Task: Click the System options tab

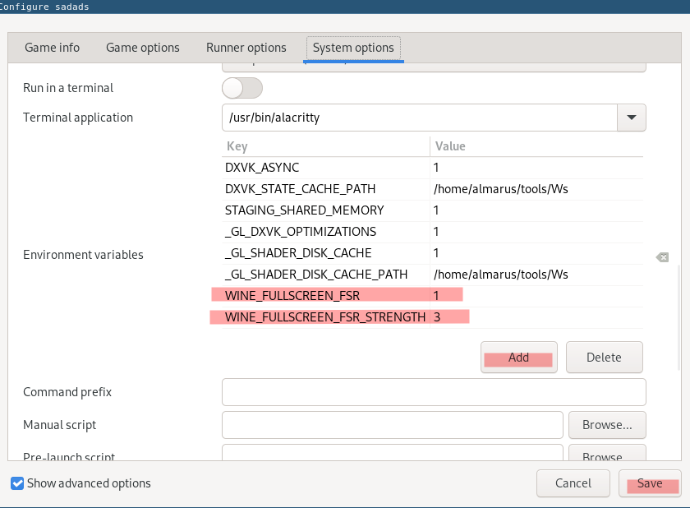Action: (353, 48)
